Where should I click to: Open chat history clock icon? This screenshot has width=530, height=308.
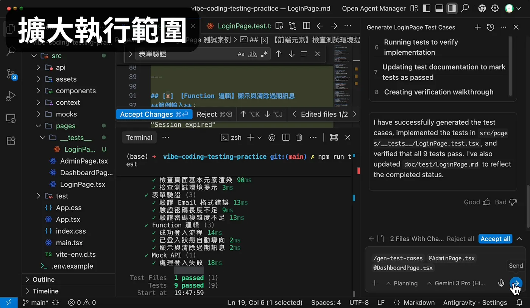tap(490, 27)
